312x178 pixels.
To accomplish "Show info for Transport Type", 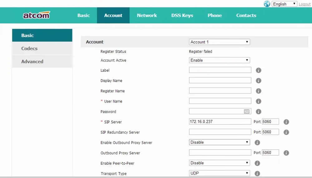I will tap(257, 173).
